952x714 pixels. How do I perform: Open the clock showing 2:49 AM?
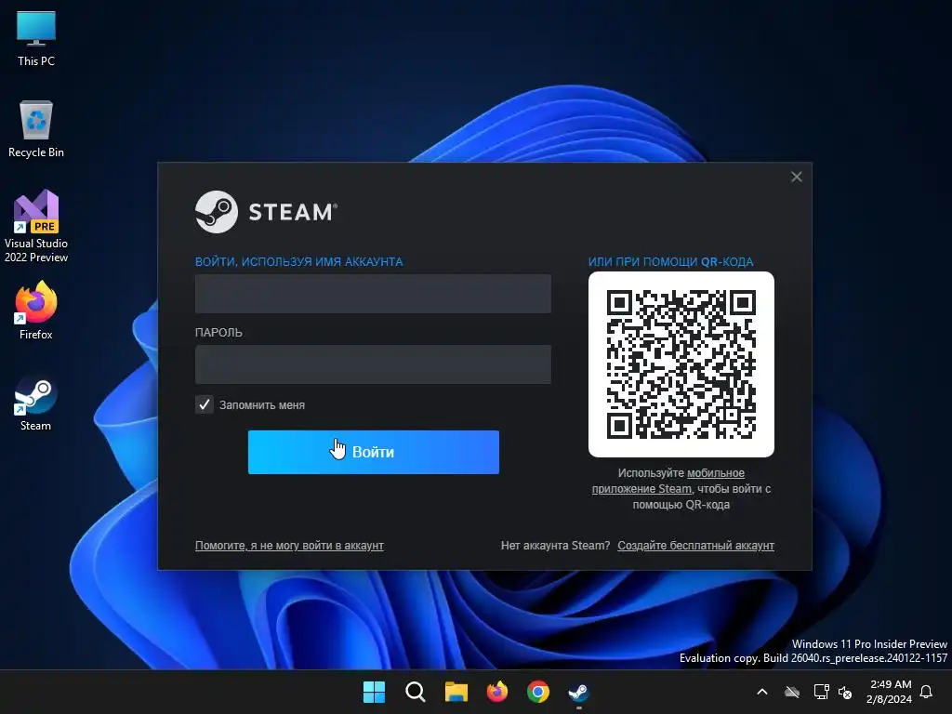pyautogui.click(x=890, y=692)
